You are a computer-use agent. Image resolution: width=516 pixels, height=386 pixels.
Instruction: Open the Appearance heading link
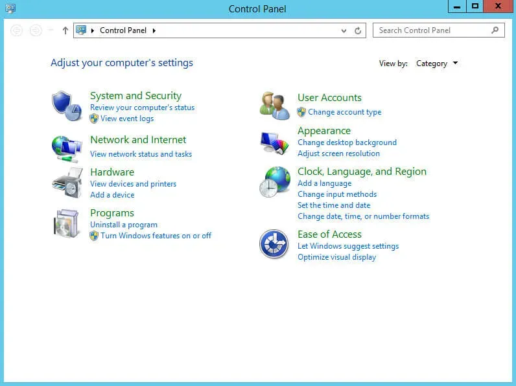pos(324,131)
